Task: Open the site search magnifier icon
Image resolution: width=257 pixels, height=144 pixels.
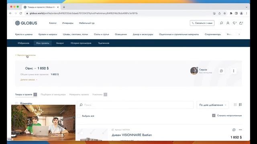Action: tap(221, 23)
